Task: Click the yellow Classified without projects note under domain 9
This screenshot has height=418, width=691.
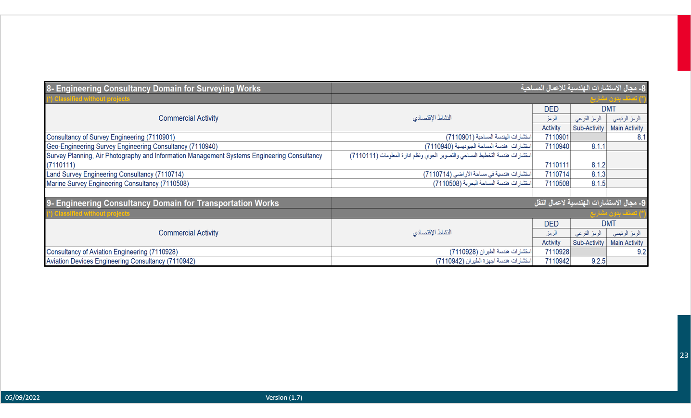Action: click(88, 214)
